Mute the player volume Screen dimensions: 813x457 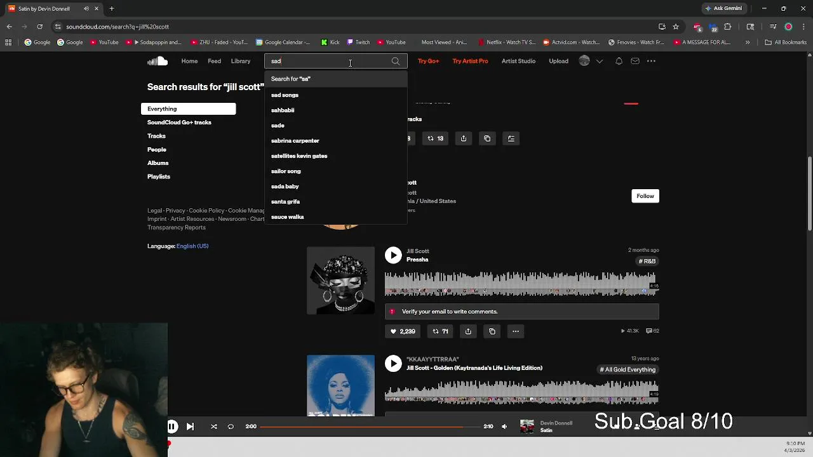point(504,427)
